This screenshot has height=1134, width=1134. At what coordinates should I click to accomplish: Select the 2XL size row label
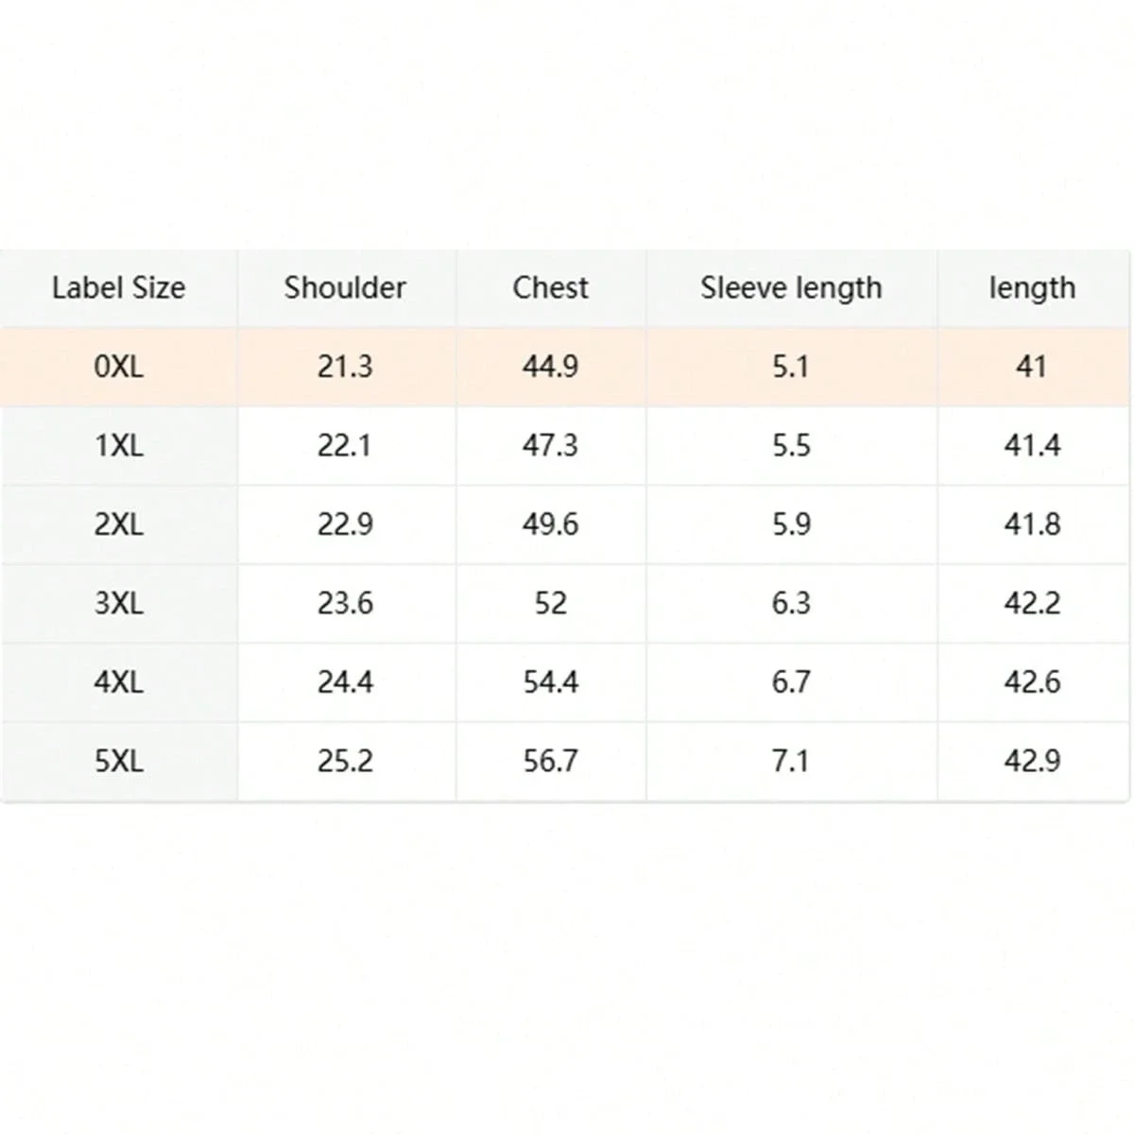coord(118,524)
